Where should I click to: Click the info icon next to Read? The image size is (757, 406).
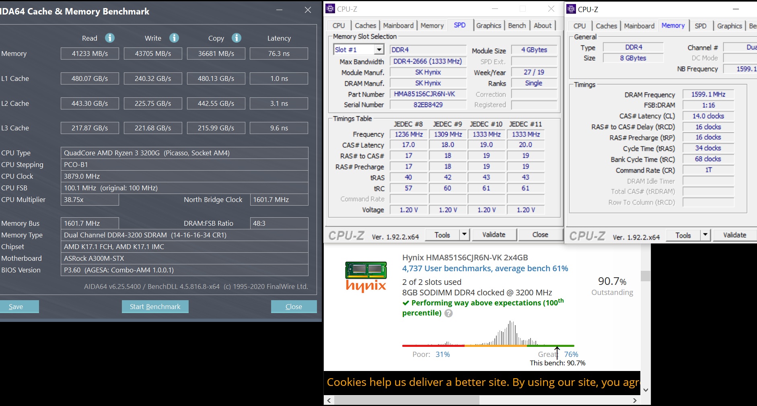click(110, 38)
